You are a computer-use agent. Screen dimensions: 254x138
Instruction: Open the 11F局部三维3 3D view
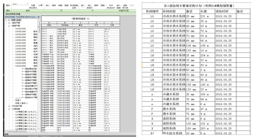[x=26, y=123]
